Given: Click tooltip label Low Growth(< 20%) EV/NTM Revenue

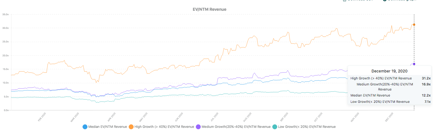Looking at the screenshot, I should [x=380, y=102].
